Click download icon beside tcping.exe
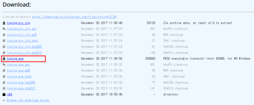The height and width of the screenshot is (105, 254). 4,59
